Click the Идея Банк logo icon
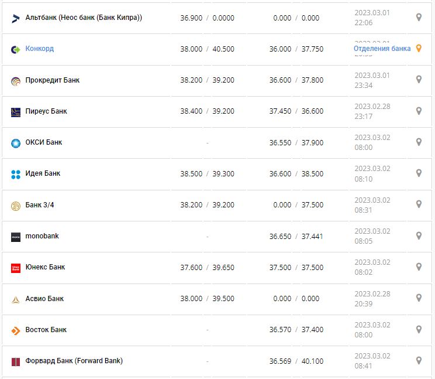The width and height of the screenshot is (435, 379). point(16,174)
